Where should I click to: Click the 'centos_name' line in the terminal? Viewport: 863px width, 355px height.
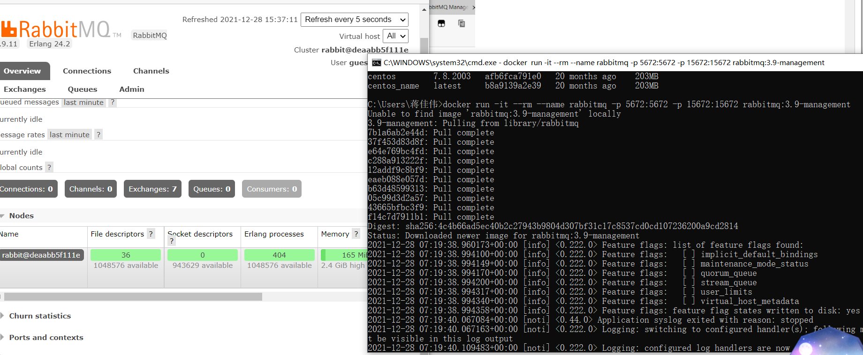pyautogui.click(x=513, y=86)
